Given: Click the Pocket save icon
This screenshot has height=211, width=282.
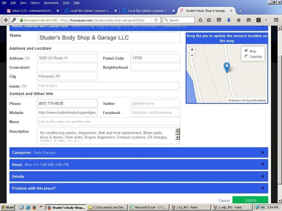Looking at the screenshot, I should [x=219, y=20].
